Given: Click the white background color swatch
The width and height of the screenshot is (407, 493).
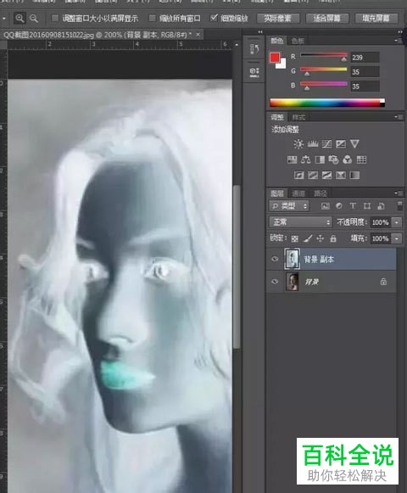Looking at the screenshot, I should tap(282, 64).
